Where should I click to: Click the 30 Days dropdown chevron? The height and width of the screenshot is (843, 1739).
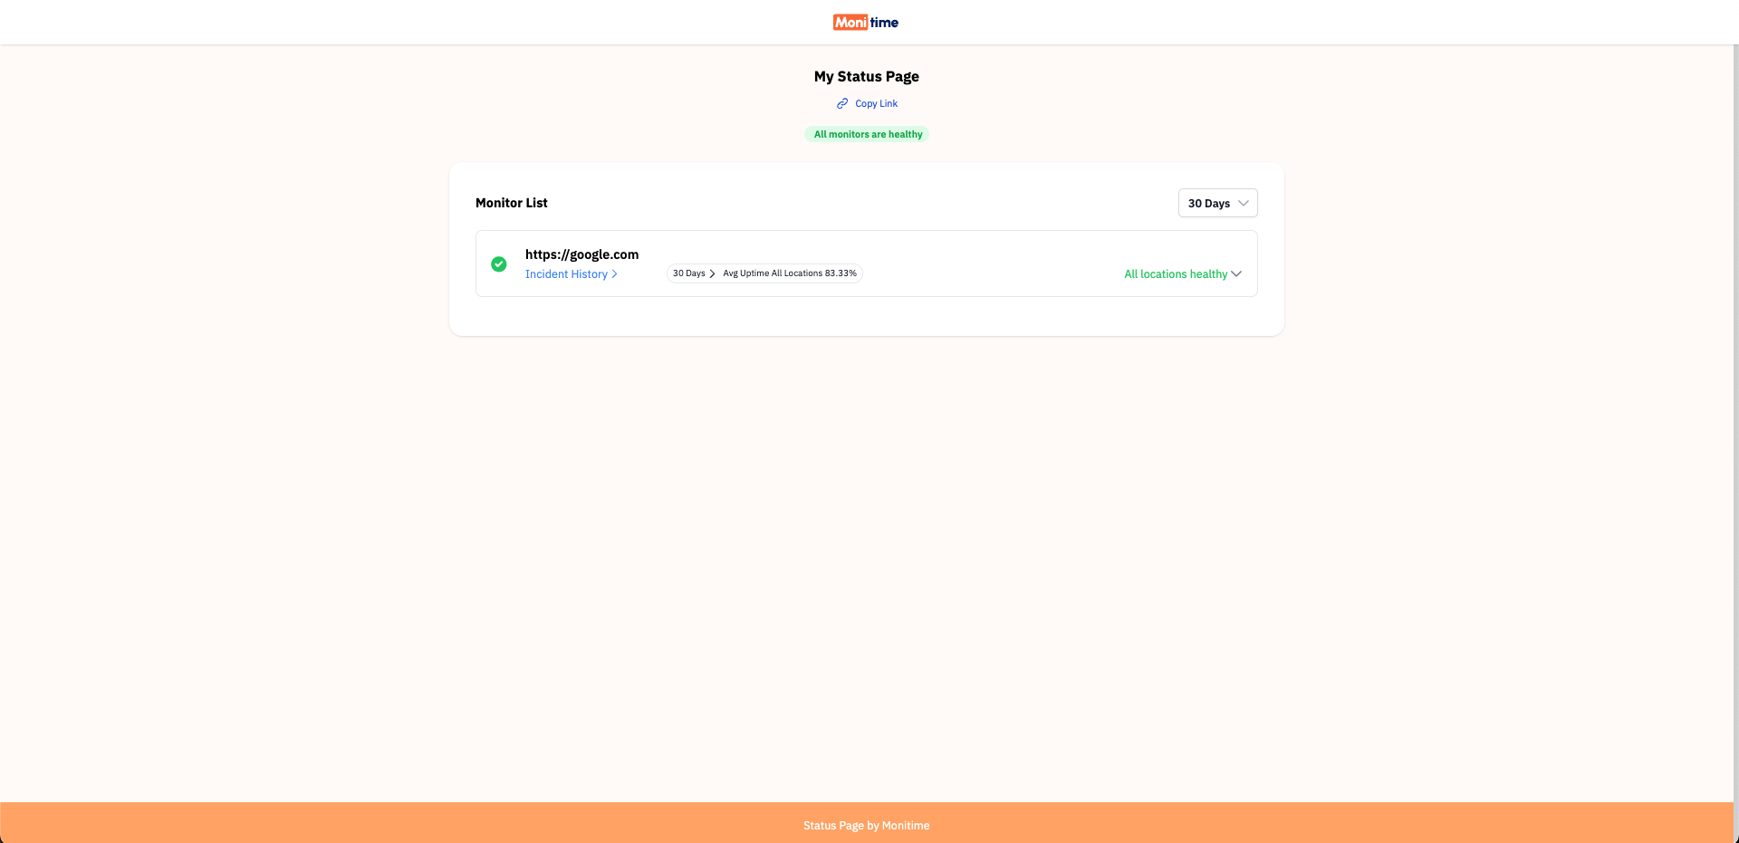tap(1244, 203)
